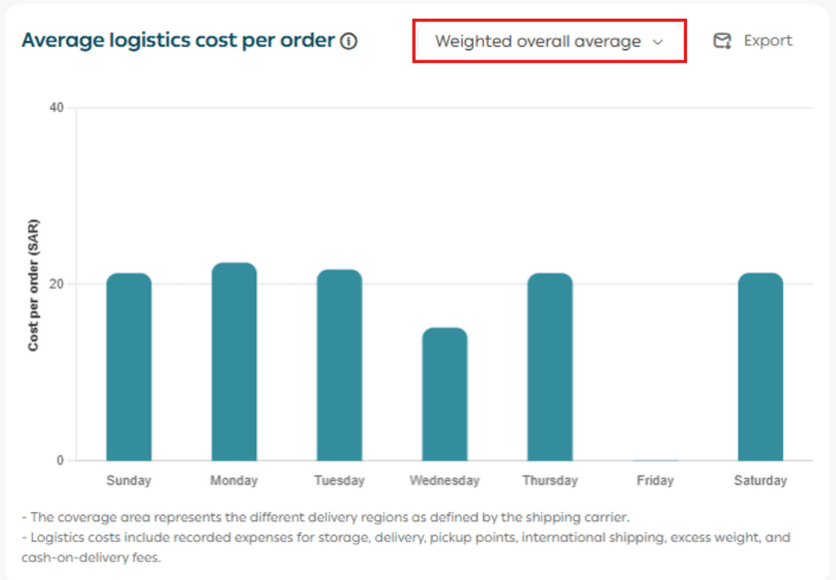The image size is (836, 580).
Task: Click the shorter Wednesday bar
Action: pos(445,394)
